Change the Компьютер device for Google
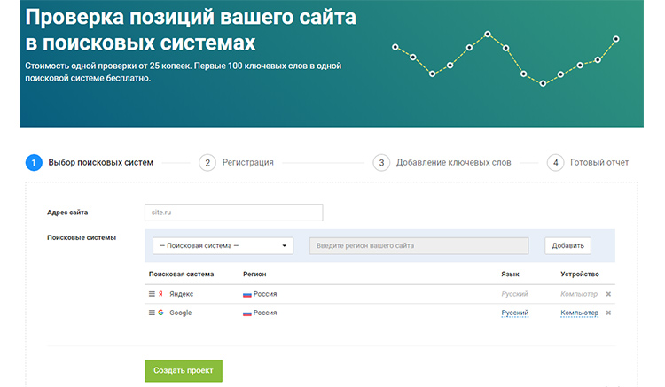Screen dimensions: 665x387 click(579, 313)
